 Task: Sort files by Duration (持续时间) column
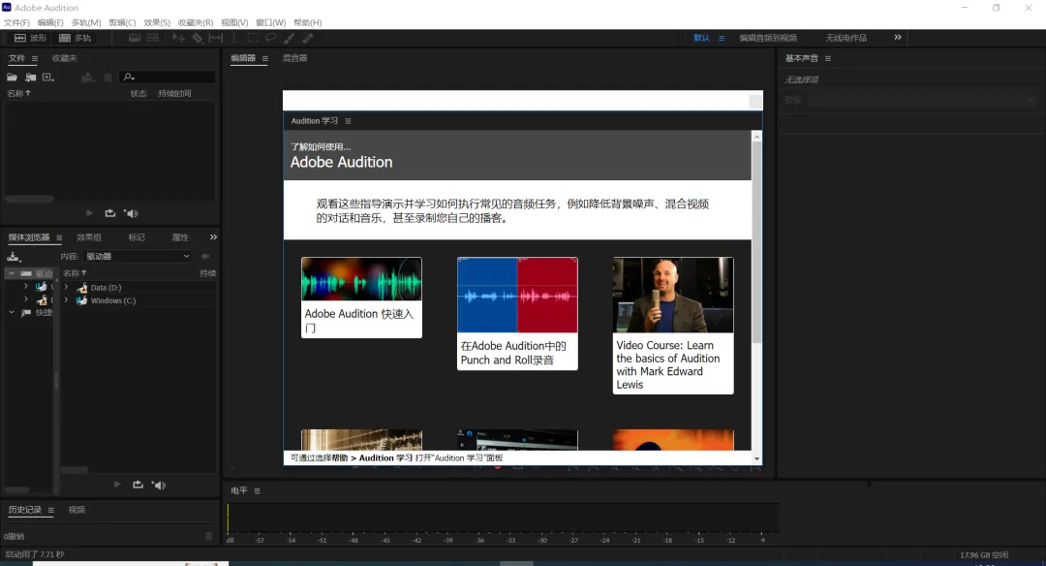pyautogui.click(x=174, y=93)
